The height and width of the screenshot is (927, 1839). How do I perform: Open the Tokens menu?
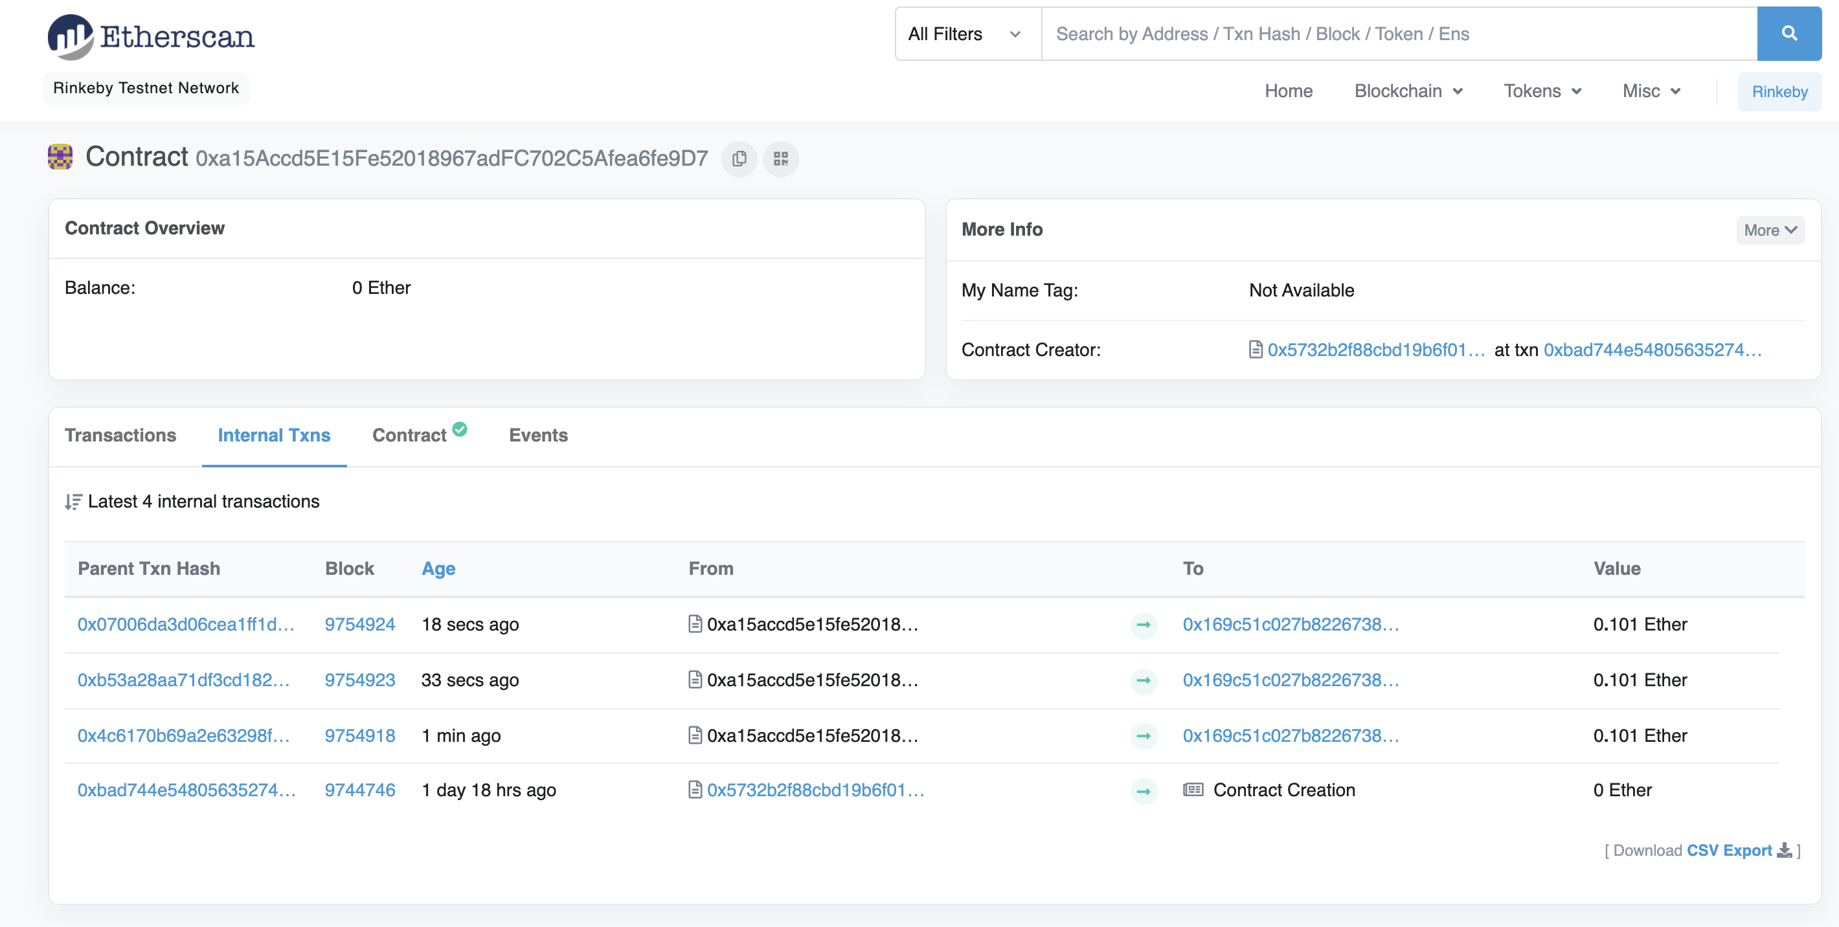(x=1541, y=91)
